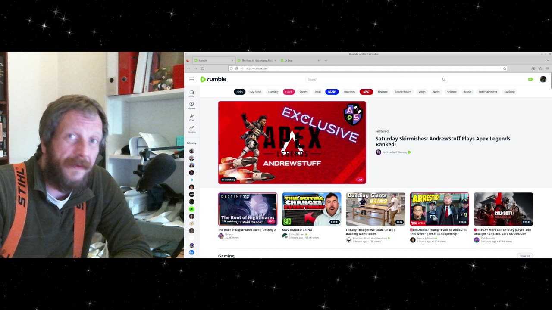552x310 pixels.
Task: Switch to the Root of Nightmares tab
Action: click(257, 60)
